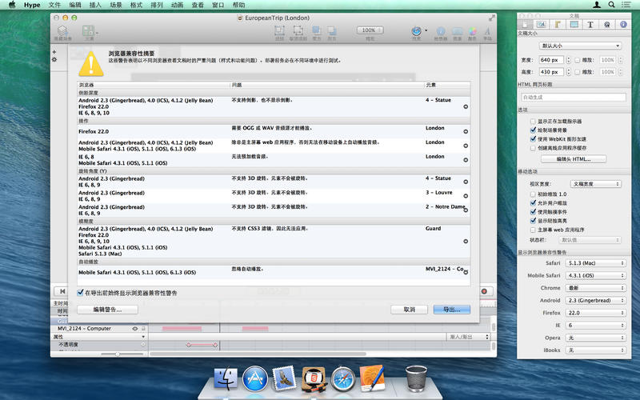Click the browser Preview toolbar icon
Screen dimensions: 640x400
(x=416, y=32)
